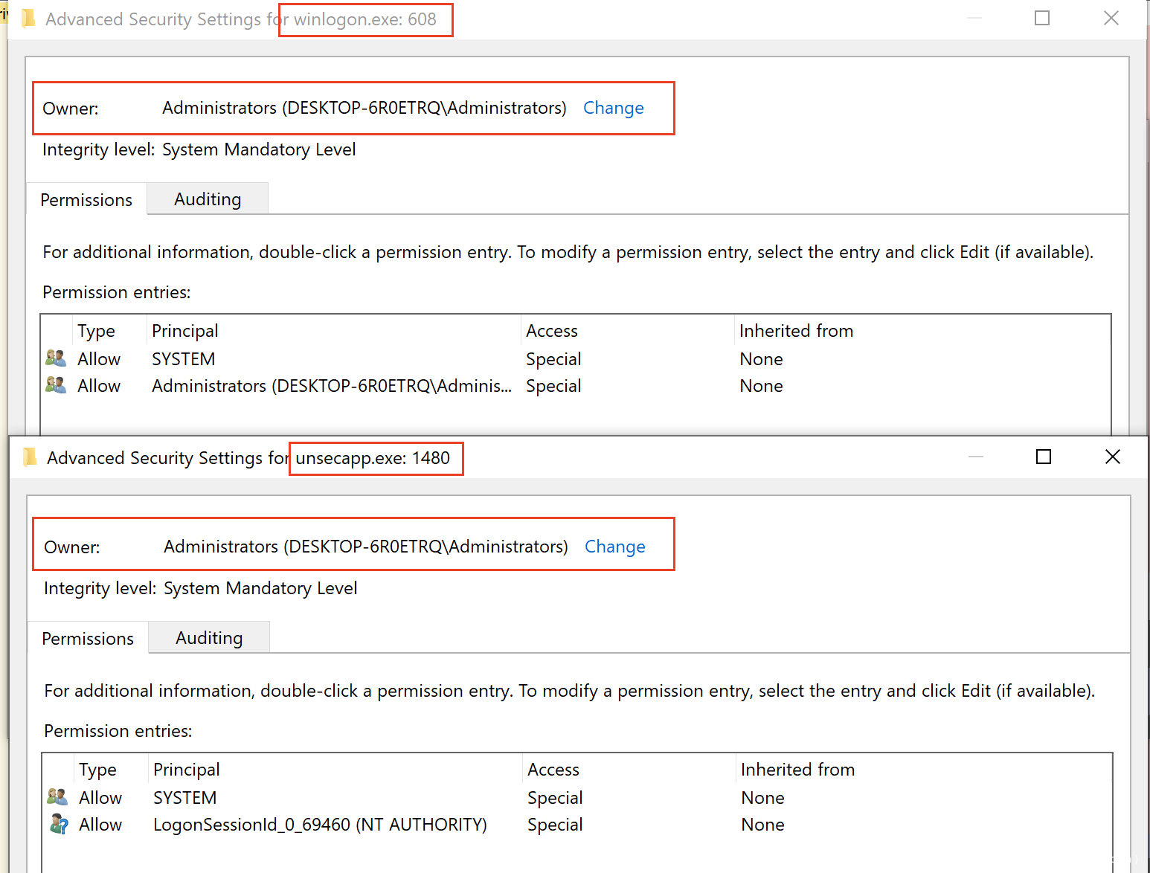The image size is (1150, 873).
Task: Click LogonSessionId entry's unknown-user icon
Action: click(58, 824)
